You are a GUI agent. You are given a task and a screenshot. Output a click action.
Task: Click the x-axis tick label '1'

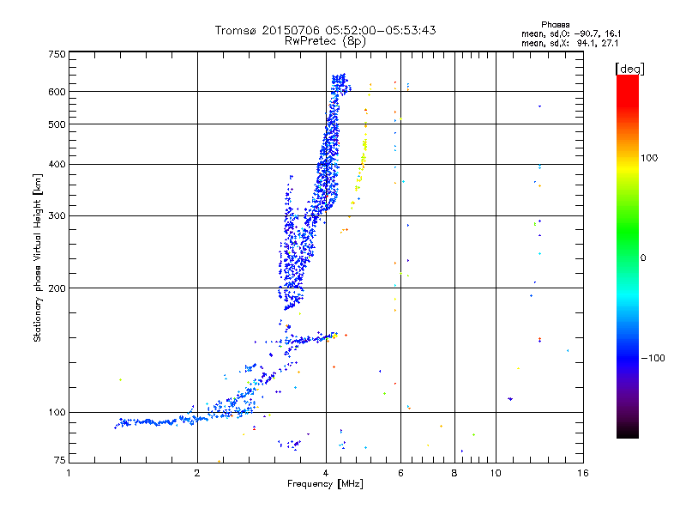(x=69, y=473)
